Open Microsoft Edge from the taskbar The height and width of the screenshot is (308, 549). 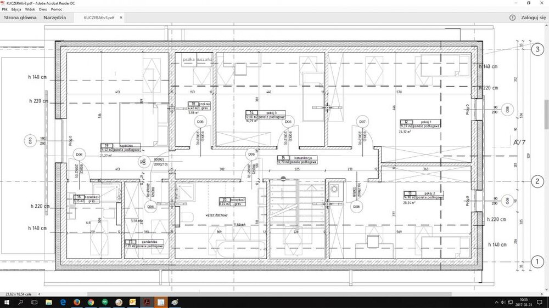pos(63,302)
